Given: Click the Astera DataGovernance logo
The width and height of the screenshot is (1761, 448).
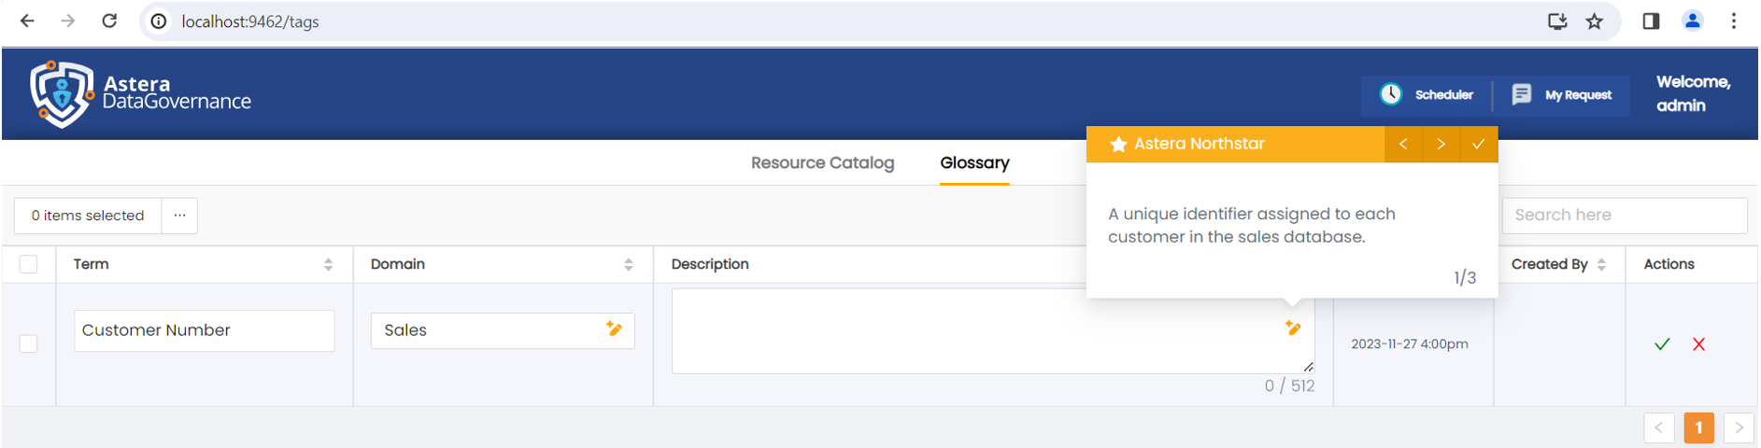Looking at the screenshot, I should (x=140, y=94).
